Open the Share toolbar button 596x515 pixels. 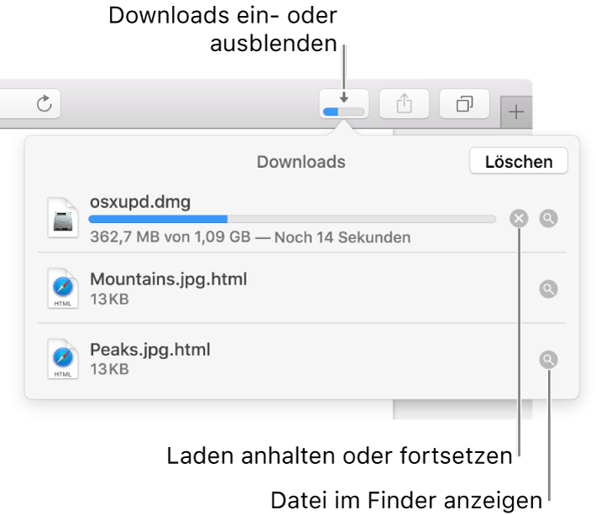pos(405,104)
